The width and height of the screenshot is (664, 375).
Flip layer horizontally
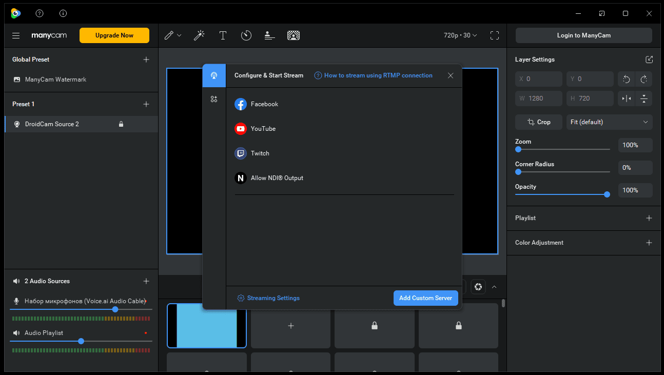[626, 98]
